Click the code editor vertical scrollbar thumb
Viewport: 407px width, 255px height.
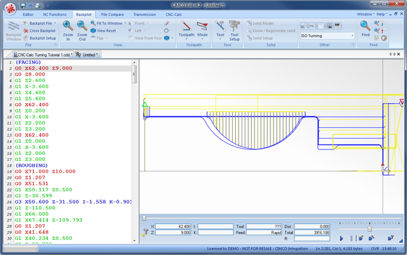point(134,74)
